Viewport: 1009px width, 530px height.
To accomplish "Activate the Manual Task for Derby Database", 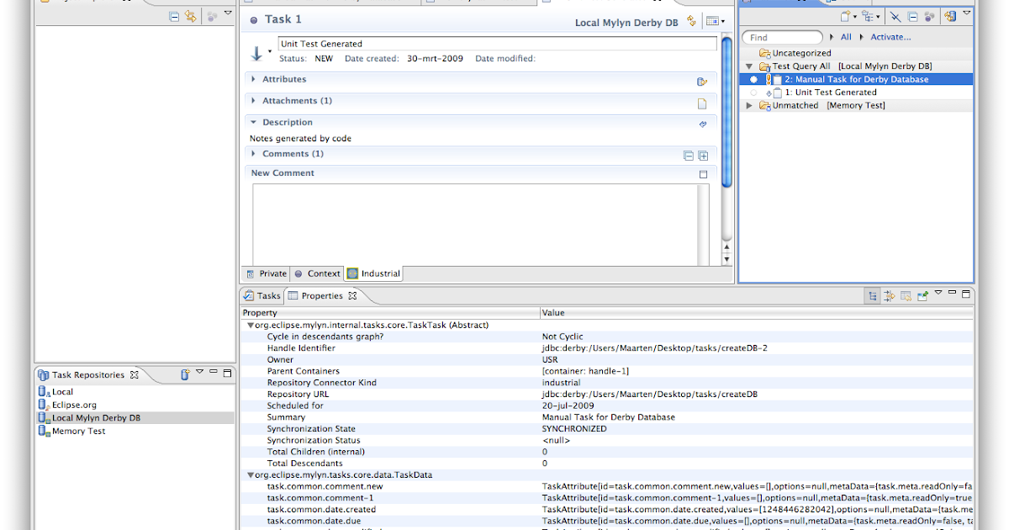I will coord(753,78).
